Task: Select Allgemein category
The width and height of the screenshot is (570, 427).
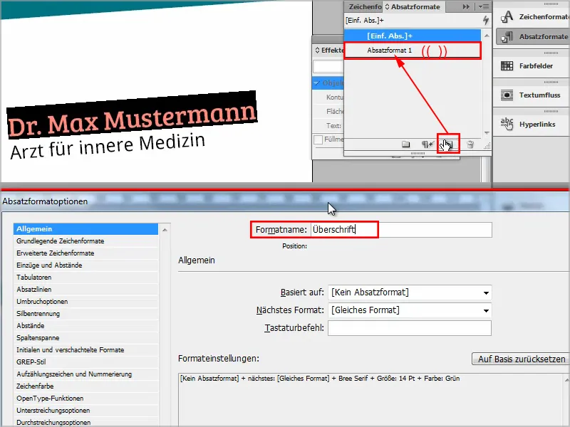Action: pyautogui.click(x=85, y=229)
